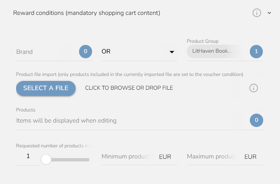Viewport: 280px width, 184px height.
Task: Focus the Minimum product price field
Action: 128,157
